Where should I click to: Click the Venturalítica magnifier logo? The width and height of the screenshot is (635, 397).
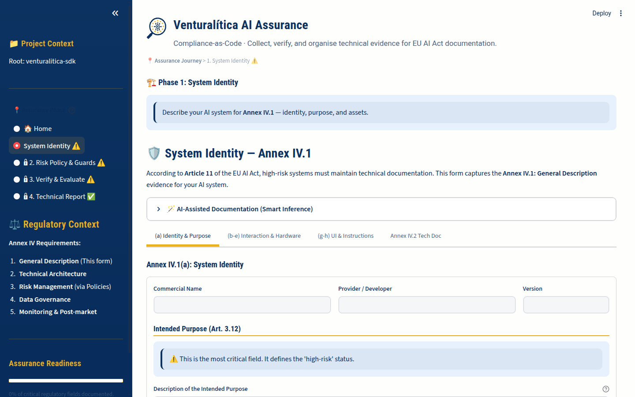157,28
